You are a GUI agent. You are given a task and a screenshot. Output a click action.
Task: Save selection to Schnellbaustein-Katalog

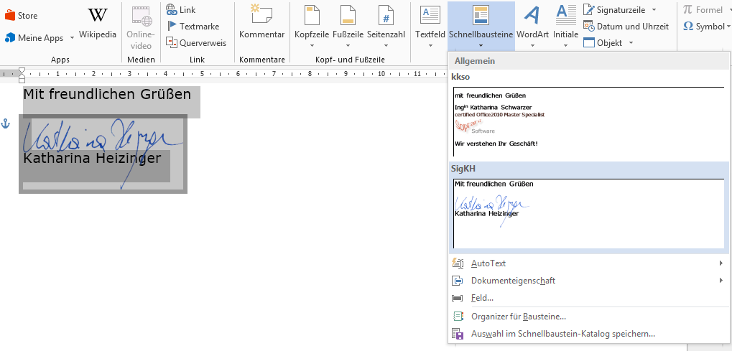click(562, 334)
